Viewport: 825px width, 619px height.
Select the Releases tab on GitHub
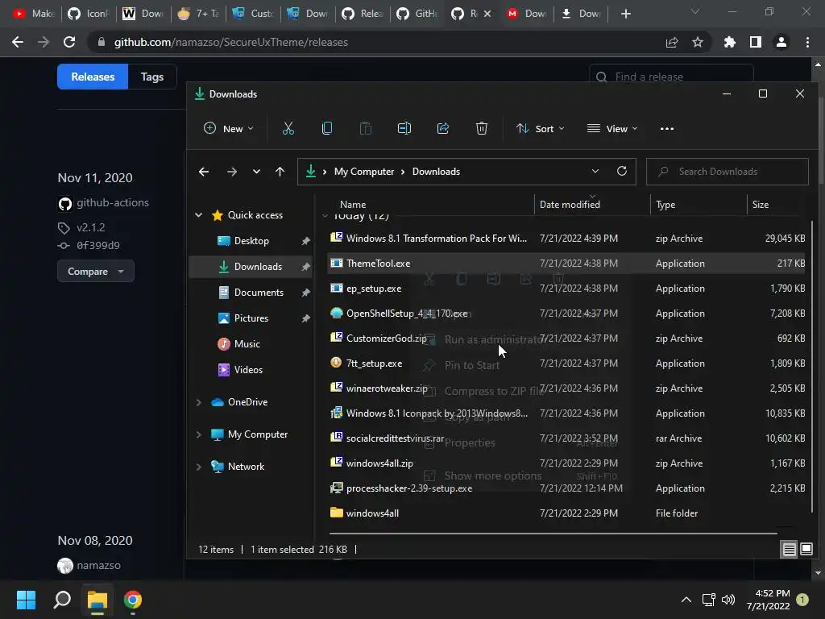93,77
